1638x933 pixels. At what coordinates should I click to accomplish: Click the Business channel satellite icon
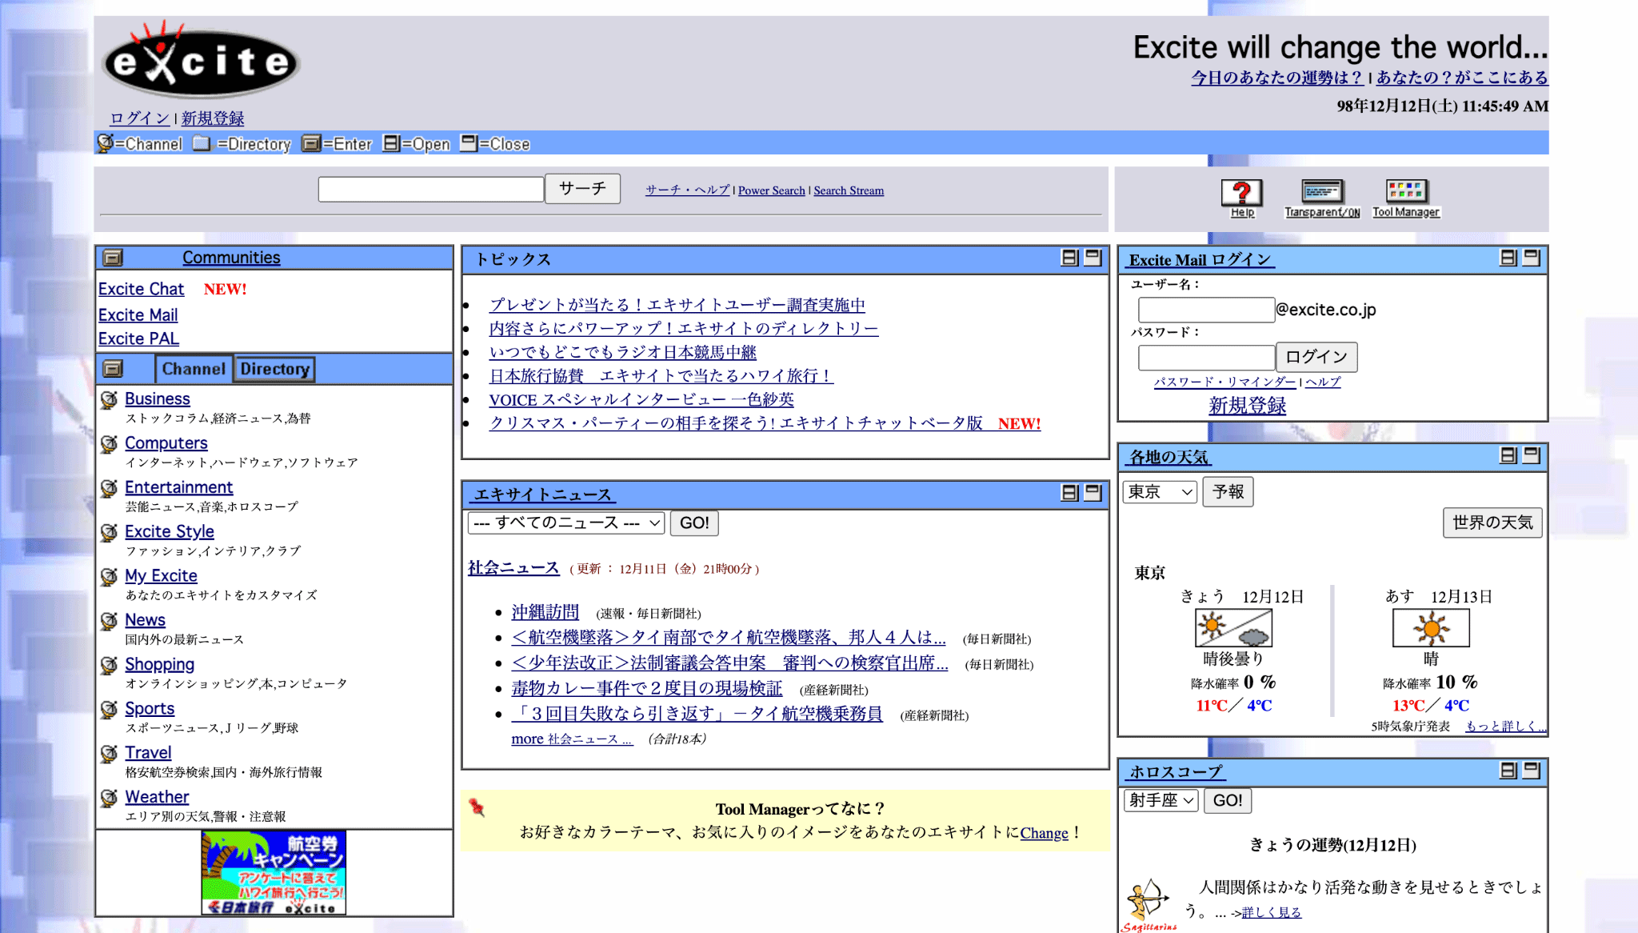[x=110, y=398]
